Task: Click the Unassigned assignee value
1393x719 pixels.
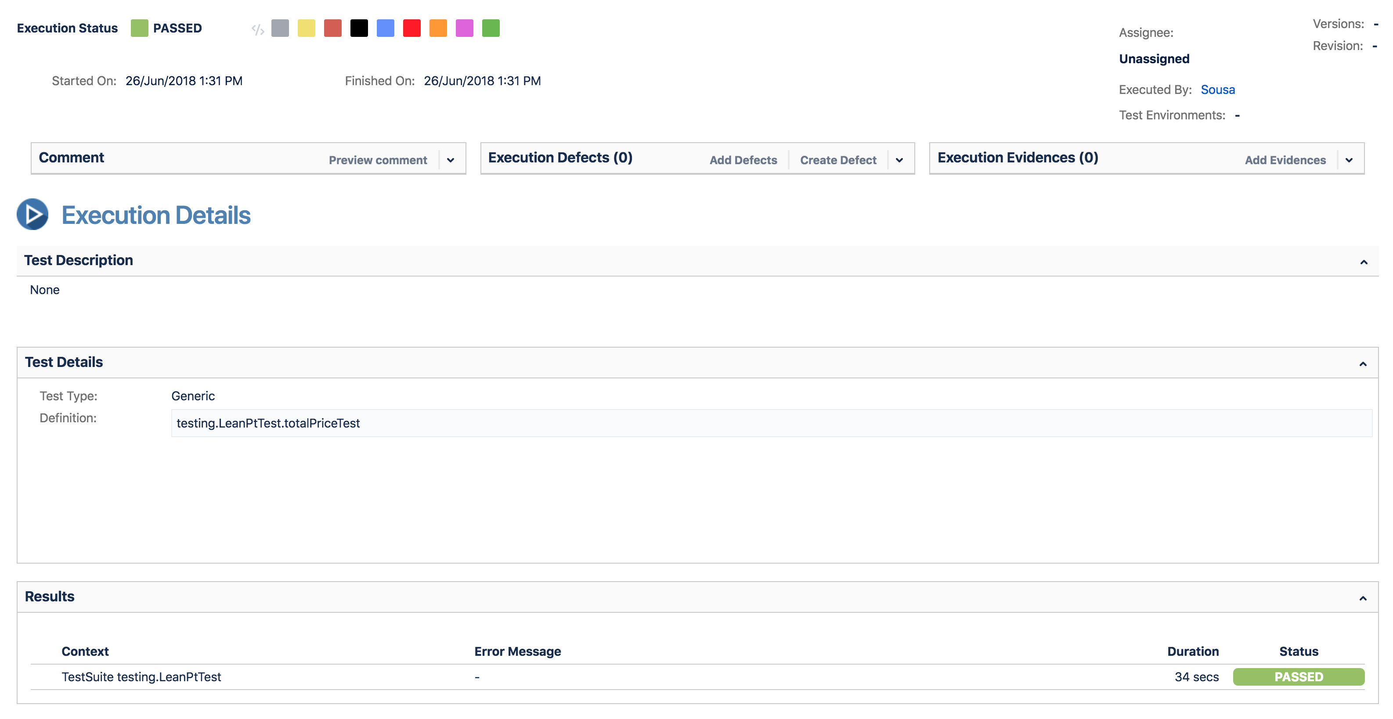Action: (x=1154, y=59)
